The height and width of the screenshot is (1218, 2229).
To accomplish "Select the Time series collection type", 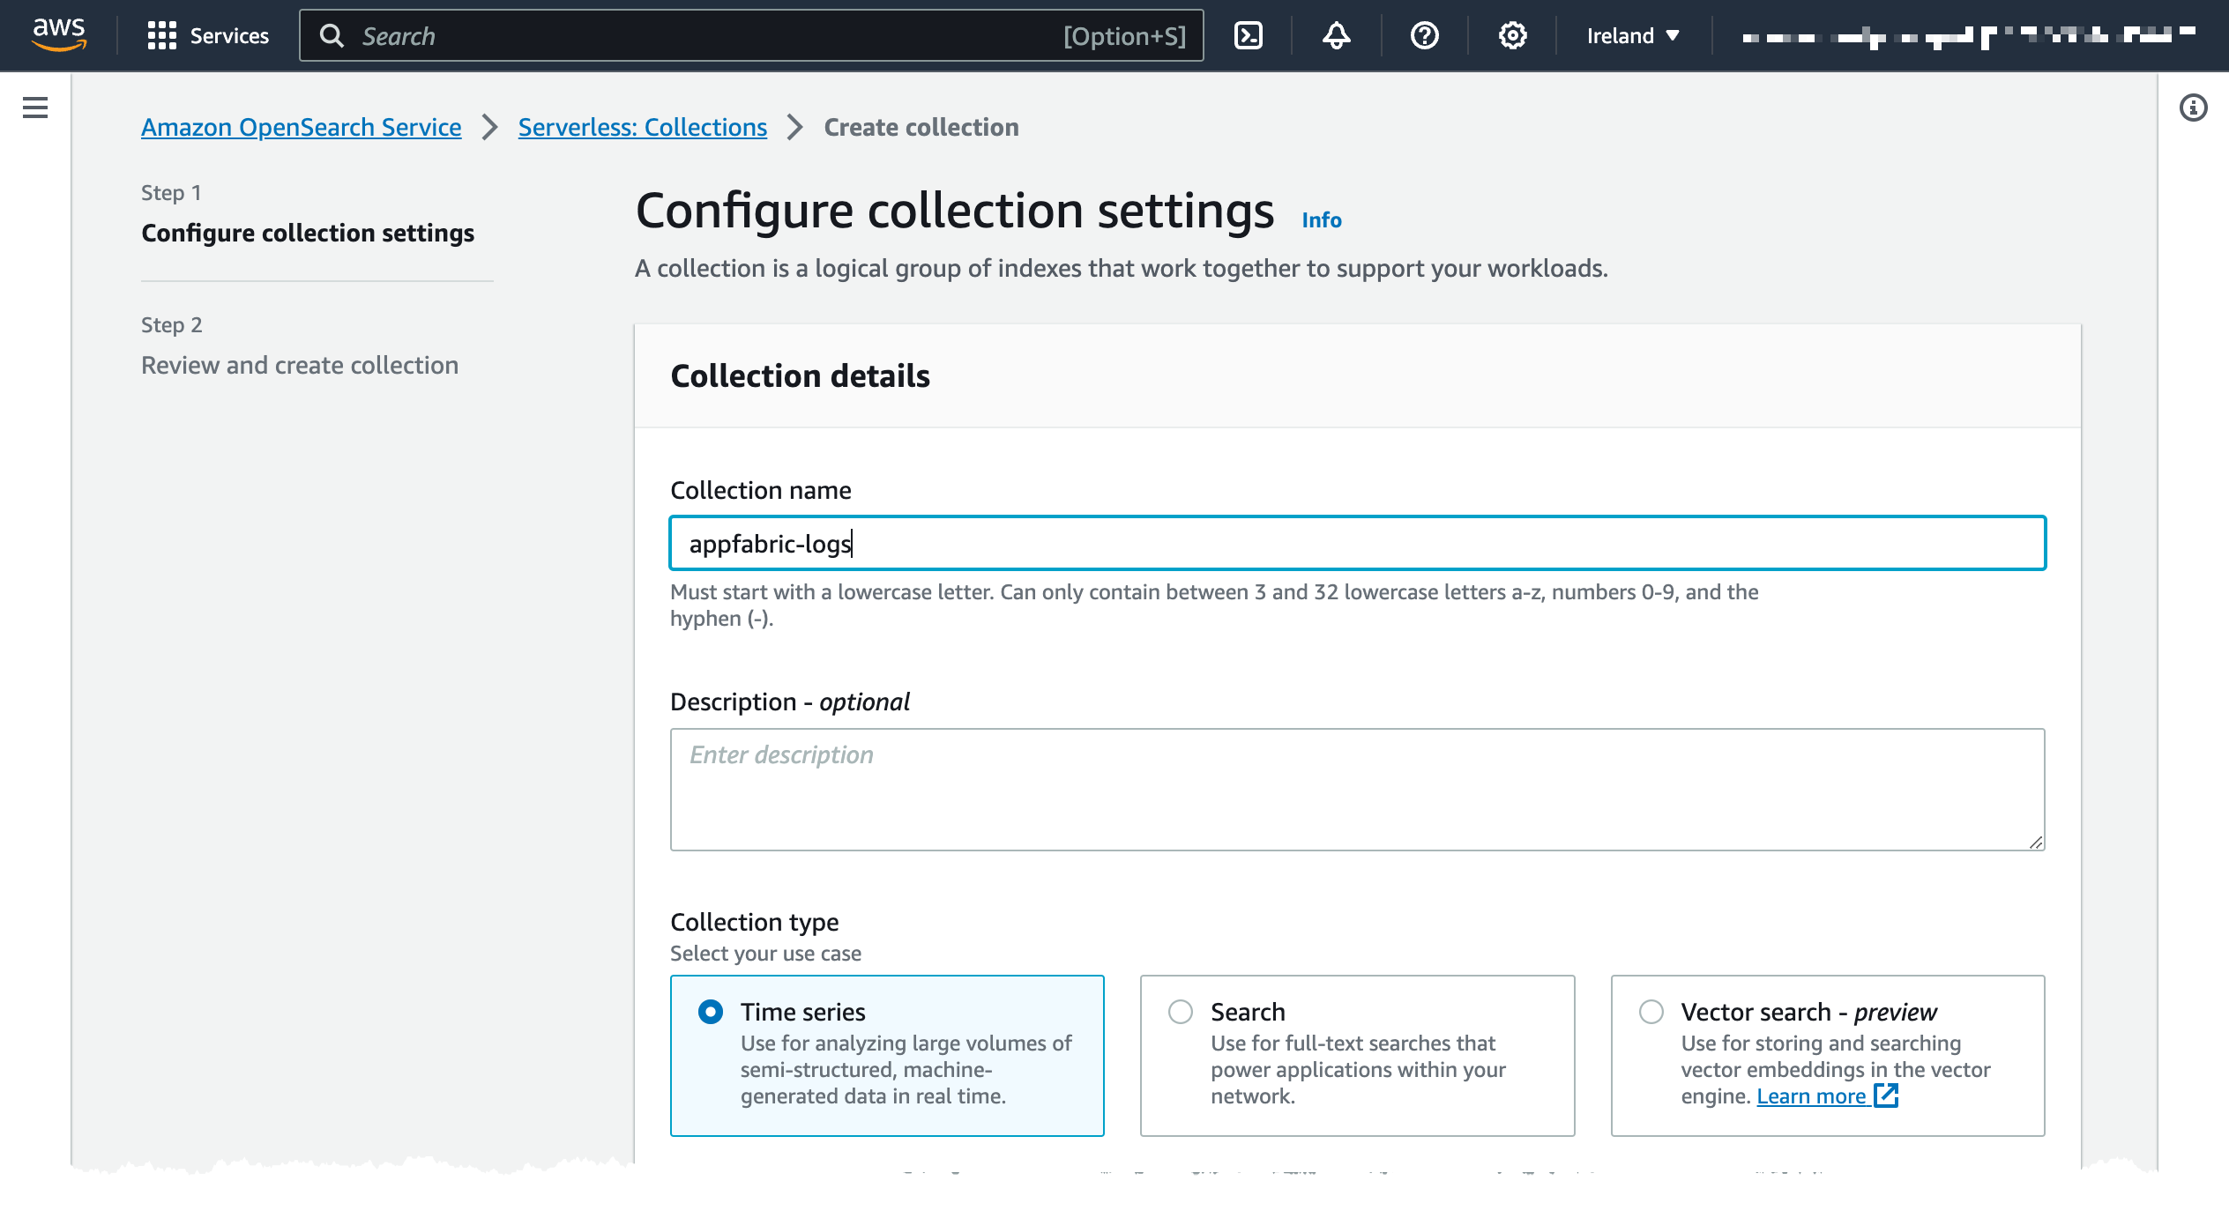I will coord(711,1012).
